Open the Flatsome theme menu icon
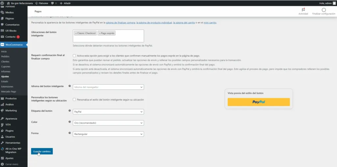 click(x=37, y=3)
